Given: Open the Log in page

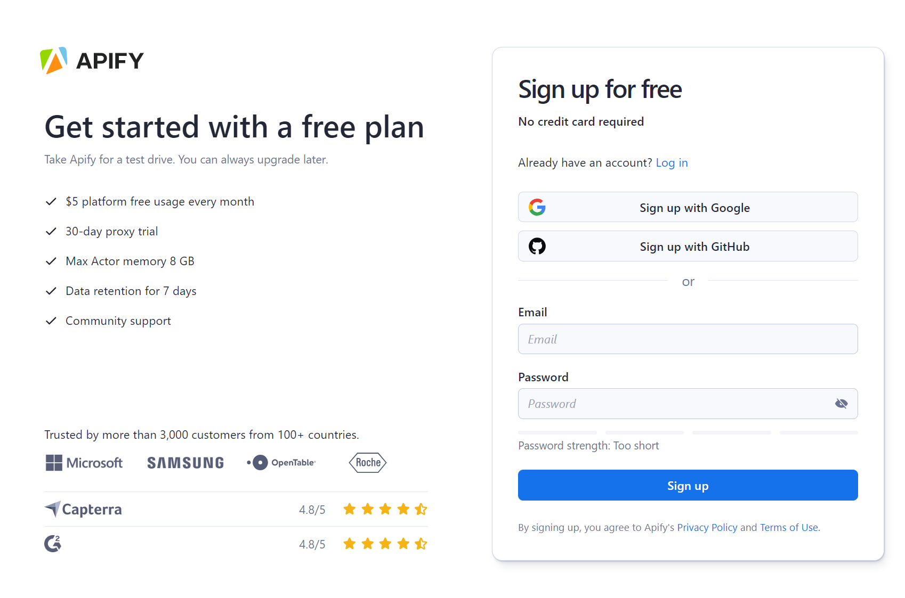Looking at the screenshot, I should [672, 162].
